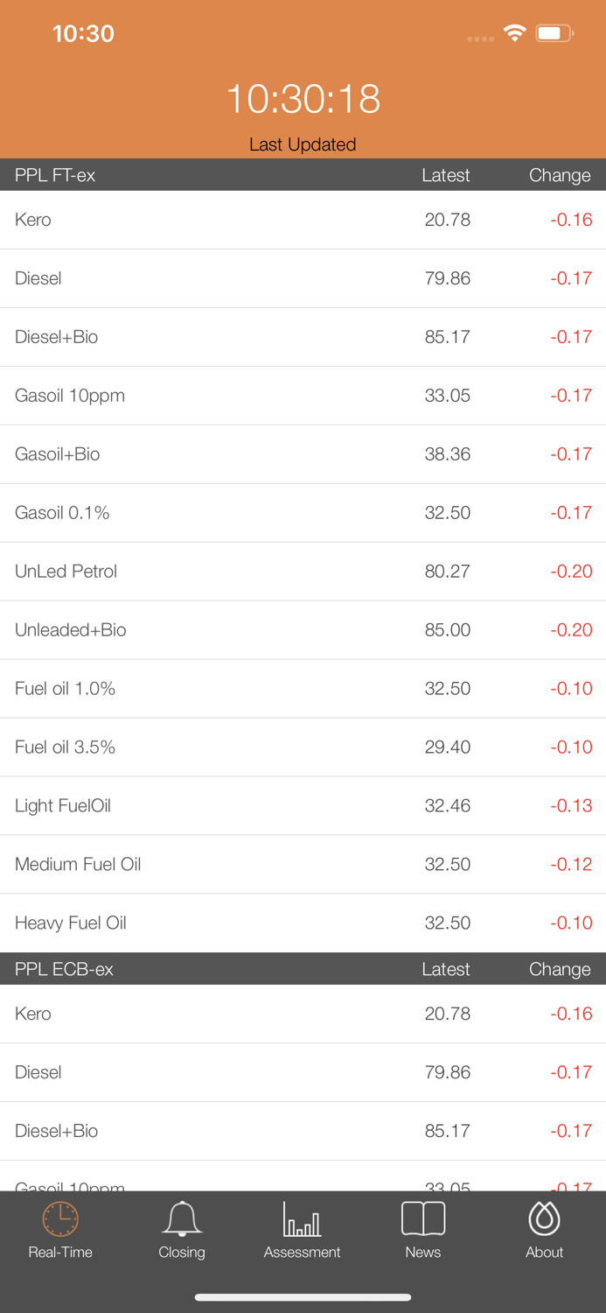606x1313 pixels.
Task: Tap the PPL FT-ex section header
Action: [x=54, y=175]
